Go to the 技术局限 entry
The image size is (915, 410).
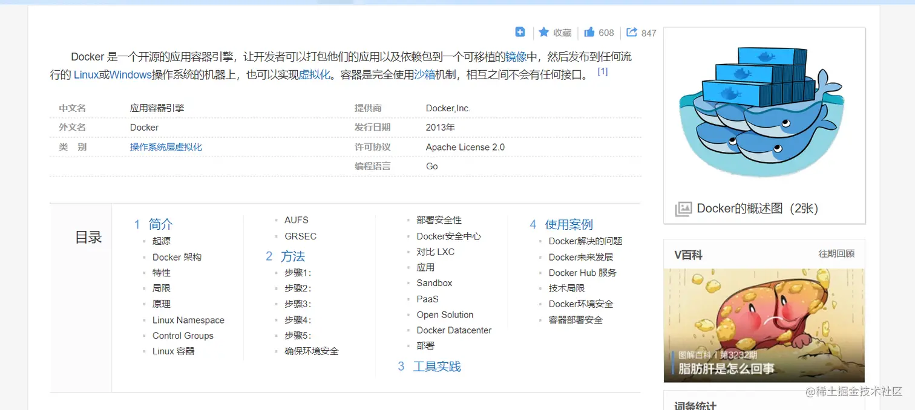566,288
